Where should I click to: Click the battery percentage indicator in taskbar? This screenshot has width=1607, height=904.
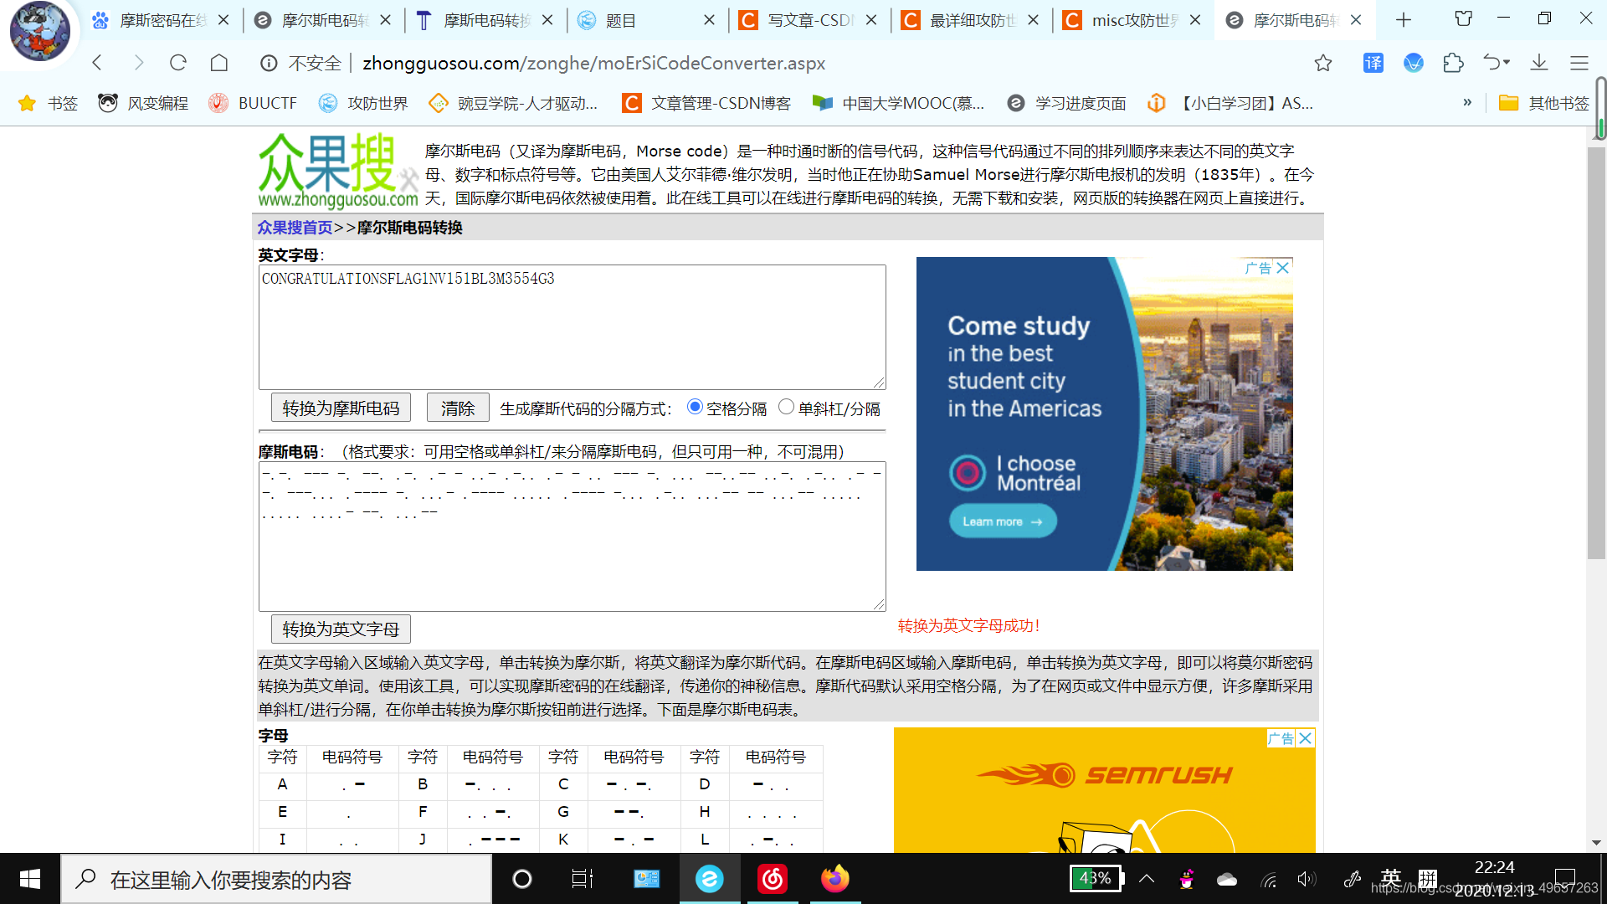tap(1095, 878)
